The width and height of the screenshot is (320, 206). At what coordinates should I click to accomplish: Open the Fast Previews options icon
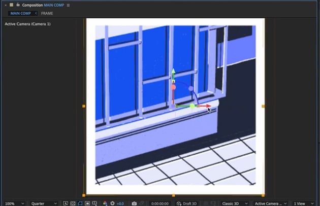[66, 203]
